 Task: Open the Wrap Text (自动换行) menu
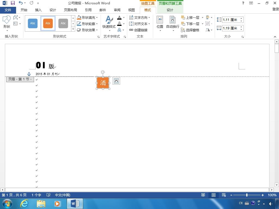point(172,23)
